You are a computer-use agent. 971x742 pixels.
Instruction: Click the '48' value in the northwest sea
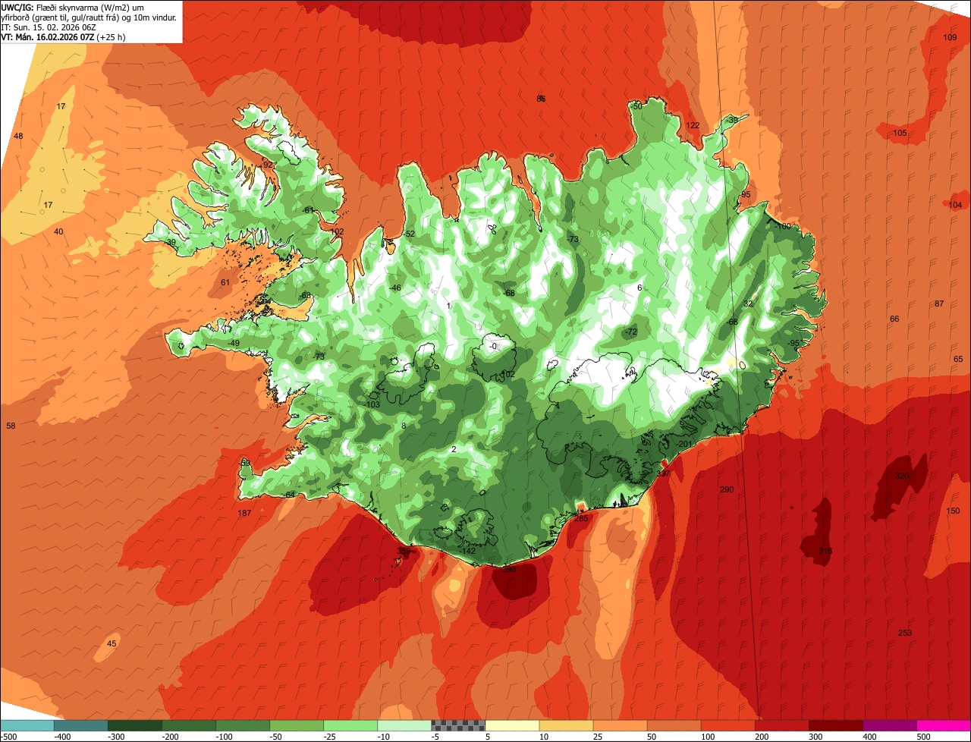[x=18, y=136]
